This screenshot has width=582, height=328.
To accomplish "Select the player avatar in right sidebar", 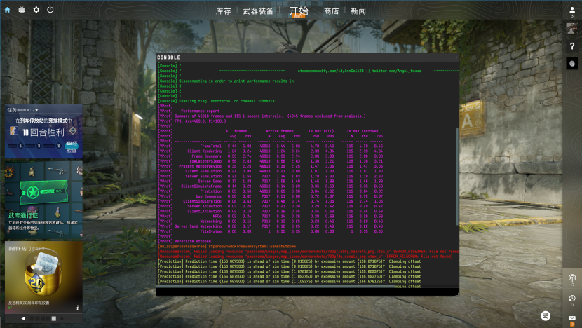I will click(x=571, y=27).
